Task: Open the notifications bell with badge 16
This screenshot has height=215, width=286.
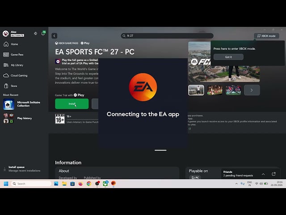Action: (43, 33)
